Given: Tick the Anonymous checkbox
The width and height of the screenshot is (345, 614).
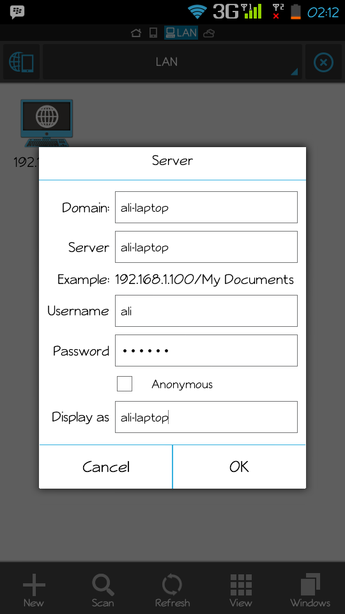Looking at the screenshot, I should pyautogui.click(x=125, y=384).
